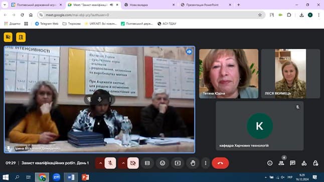Unmute the microphone in Meet toolbar
Screen dimensions: 324x182
point(110,163)
